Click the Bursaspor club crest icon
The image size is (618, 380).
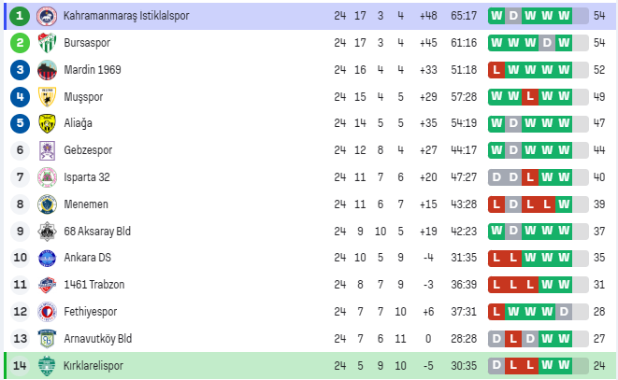47,43
